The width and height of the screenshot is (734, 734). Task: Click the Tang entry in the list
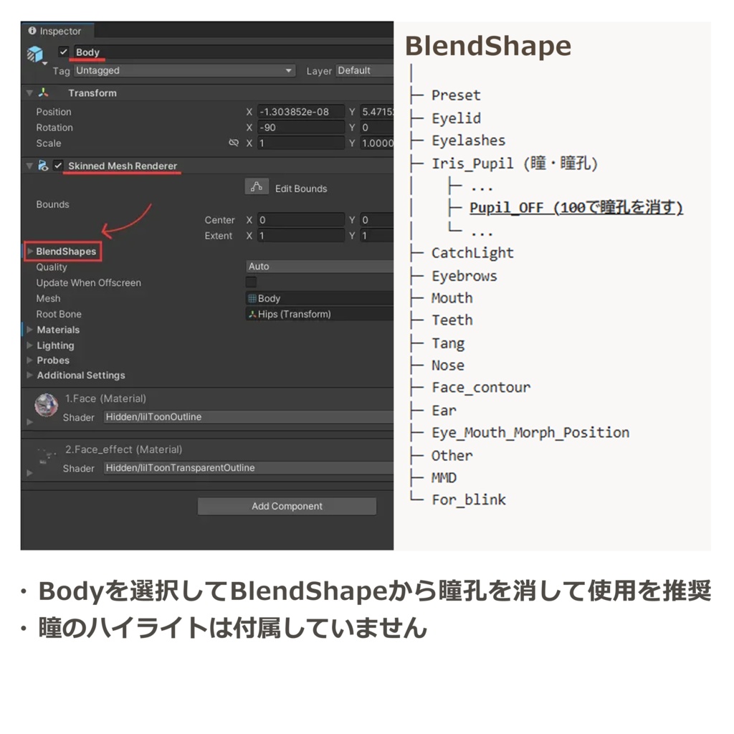pyautogui.click(x=448, y=343)
